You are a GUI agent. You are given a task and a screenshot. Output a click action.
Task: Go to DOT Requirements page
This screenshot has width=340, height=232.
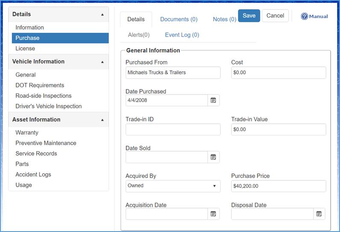[x=40, y=85]
